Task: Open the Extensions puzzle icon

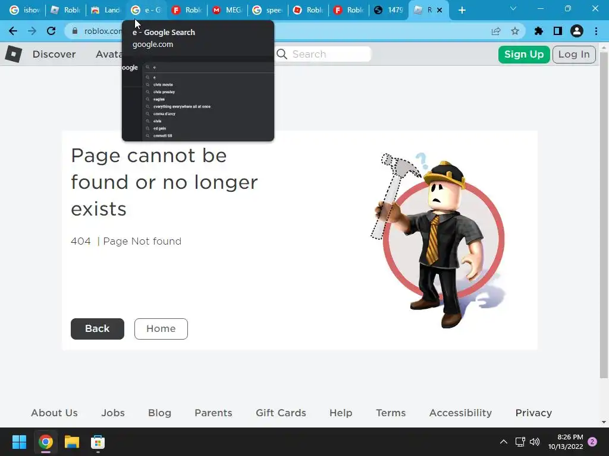Action: 538,31
